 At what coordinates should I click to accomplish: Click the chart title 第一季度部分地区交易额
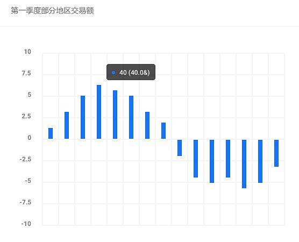click(x=53, y=11)
